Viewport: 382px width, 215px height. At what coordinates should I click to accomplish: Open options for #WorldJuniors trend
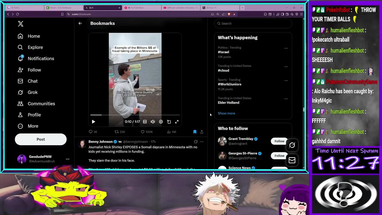[286, 80]
